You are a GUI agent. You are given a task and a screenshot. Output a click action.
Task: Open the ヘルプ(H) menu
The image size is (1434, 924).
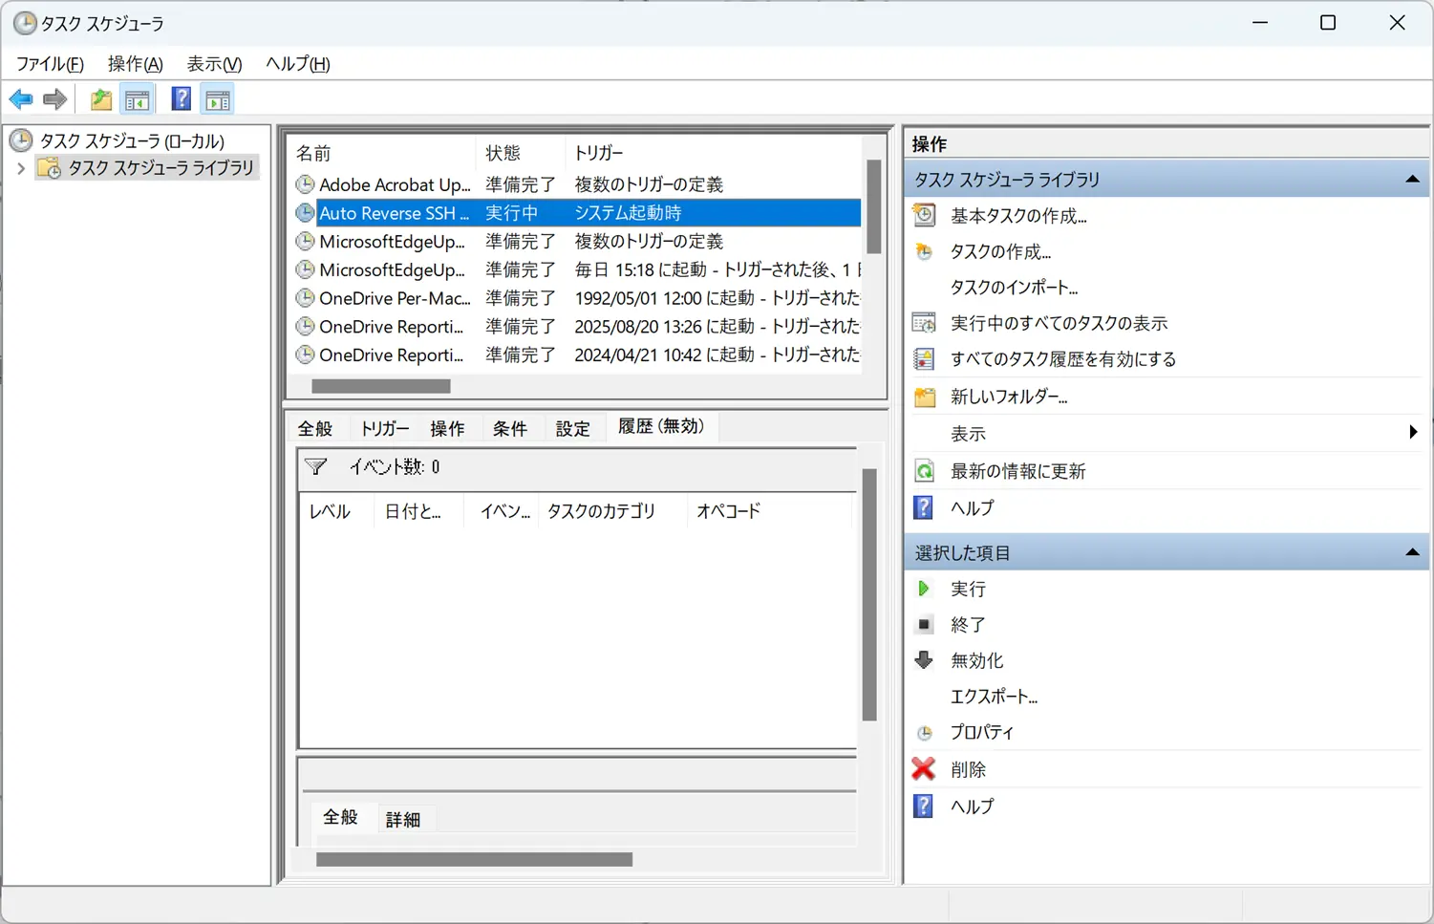pyautogui.click(x=298, y=64)
